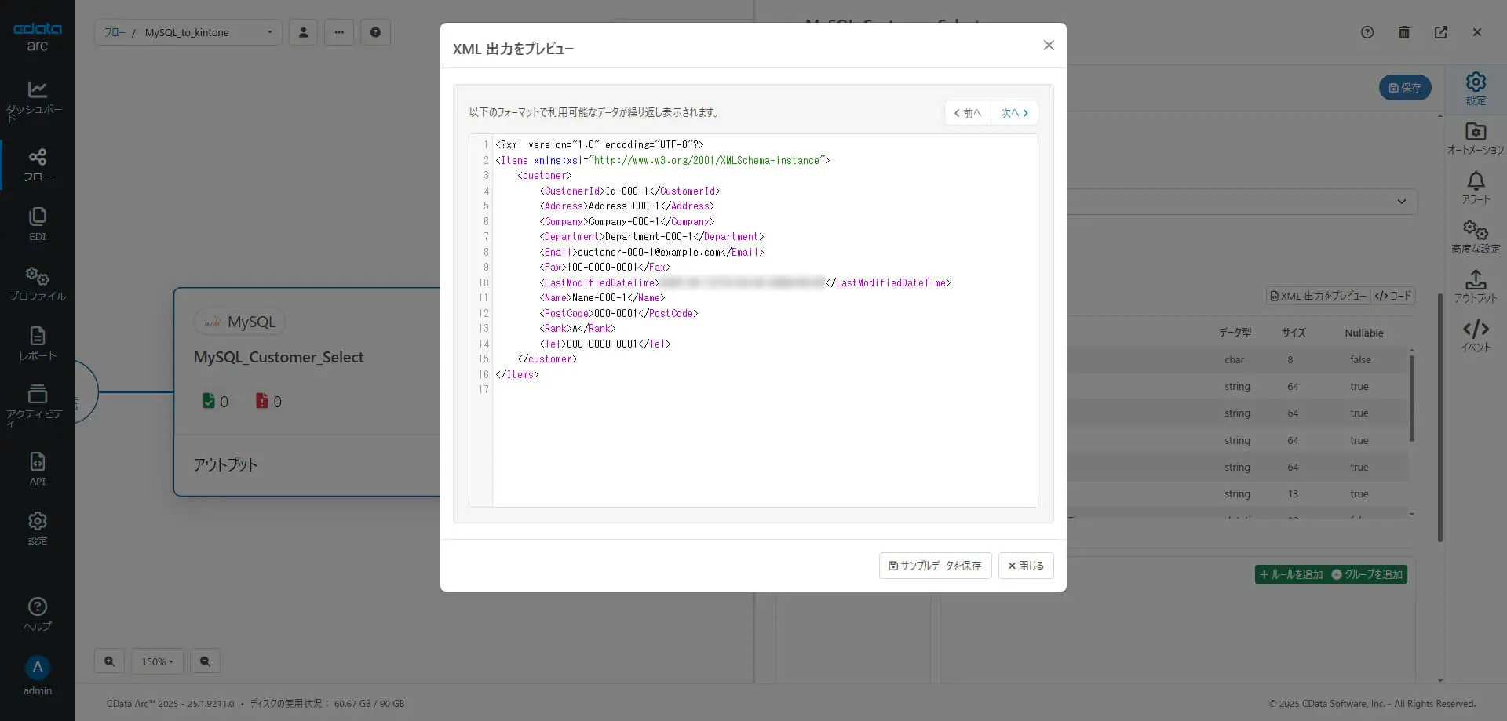Viewport: 1507px width, 721px height.
Task: Open the 150% zoom level dropdown
Action: [x=157, y=661]
